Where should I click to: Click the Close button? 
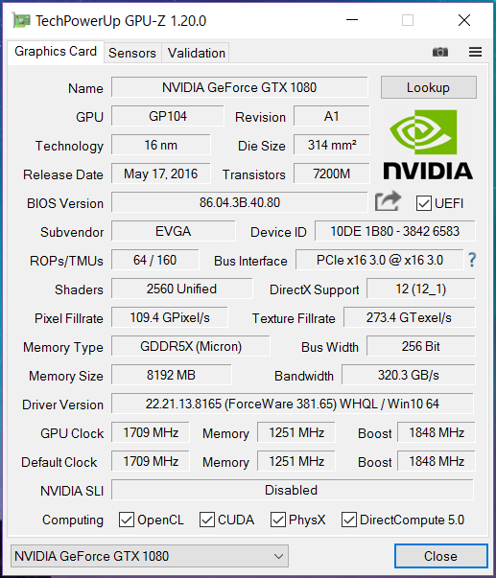click(441, 556)
